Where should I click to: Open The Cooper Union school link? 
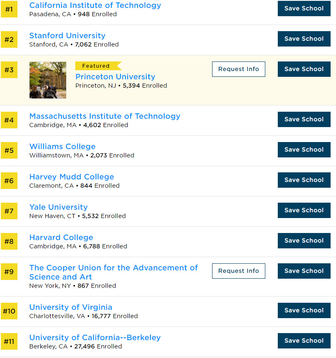(x=114, y=272)
